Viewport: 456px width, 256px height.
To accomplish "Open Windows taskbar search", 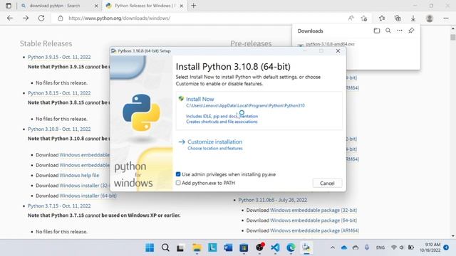I will (165, 247).
